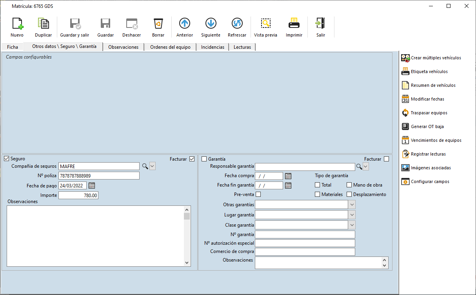The width and height of the screenshot is (476, 295).
Task: Open the Ordenes del equipo tab
Action: tap(170, 47)
